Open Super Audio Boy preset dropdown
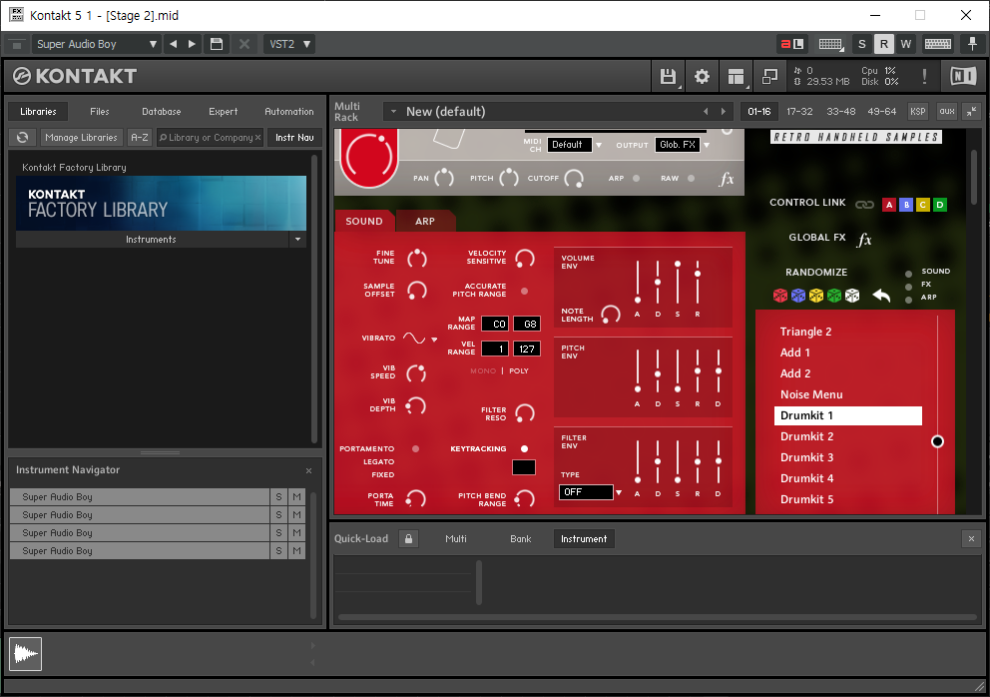The height and width of the screenshot is (697, 990). tap(96, 44)
